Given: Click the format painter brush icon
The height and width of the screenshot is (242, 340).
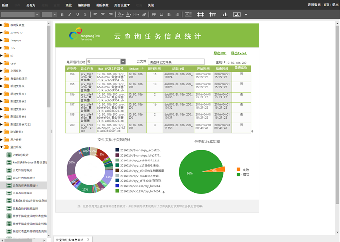Looking at the screenshot, I should coord(144,15).
